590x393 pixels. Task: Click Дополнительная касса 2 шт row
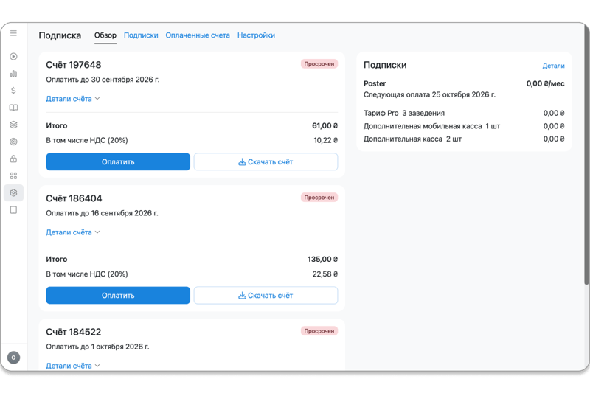pos(464,139)
